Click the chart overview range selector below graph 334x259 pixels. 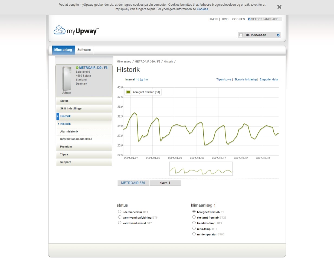pyautogui.click(x=201, y=169)
